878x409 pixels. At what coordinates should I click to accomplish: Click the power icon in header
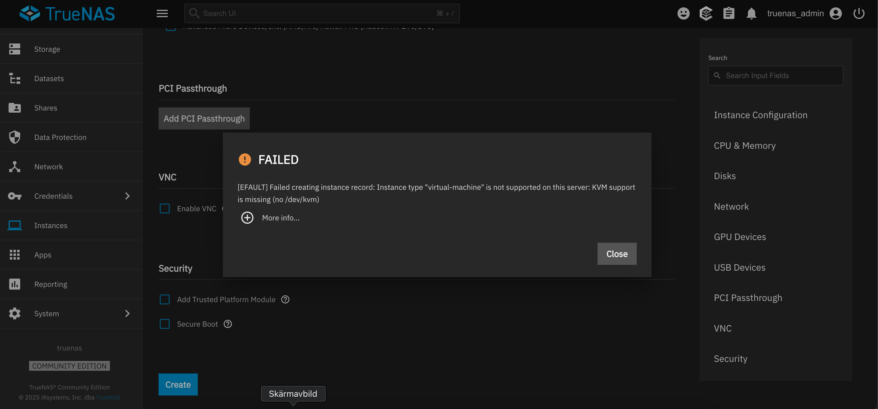858,14
